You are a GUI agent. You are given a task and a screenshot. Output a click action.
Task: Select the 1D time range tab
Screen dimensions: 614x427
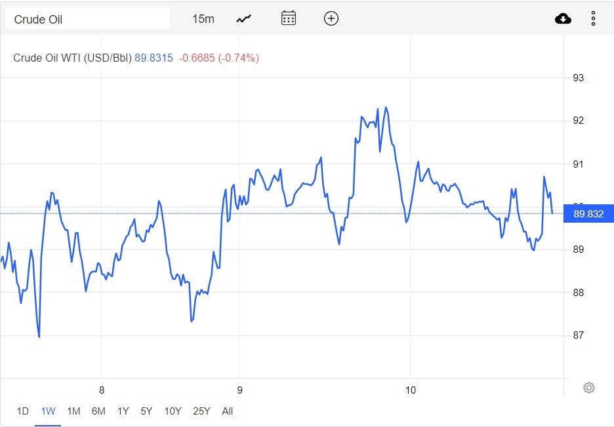tap(23, 411)
